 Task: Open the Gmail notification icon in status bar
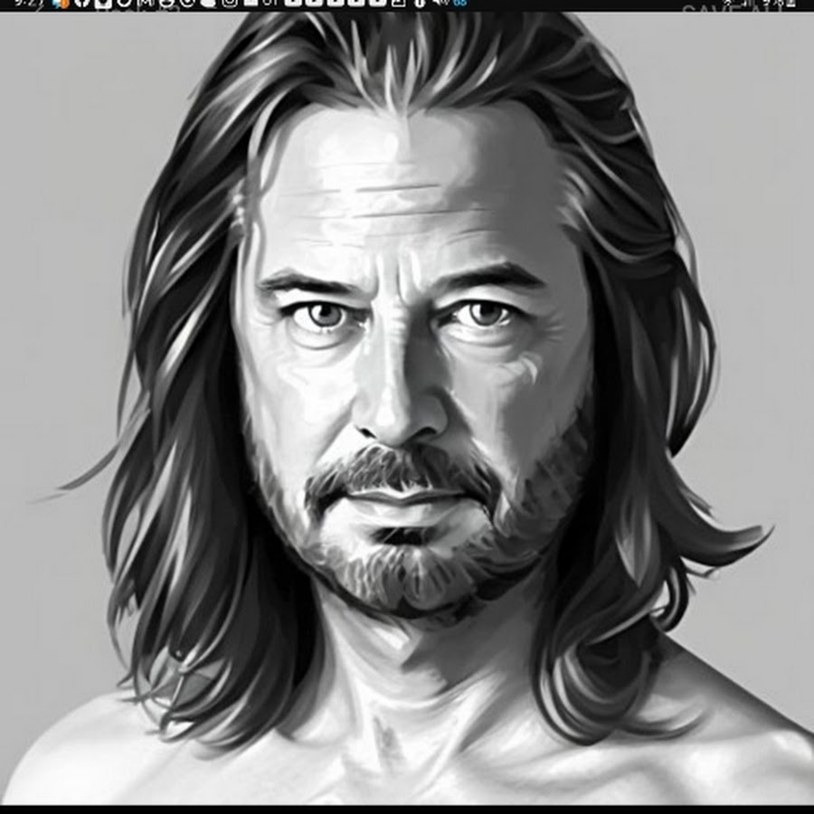147,3
